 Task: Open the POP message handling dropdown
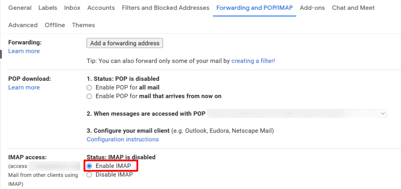point(297,114)
